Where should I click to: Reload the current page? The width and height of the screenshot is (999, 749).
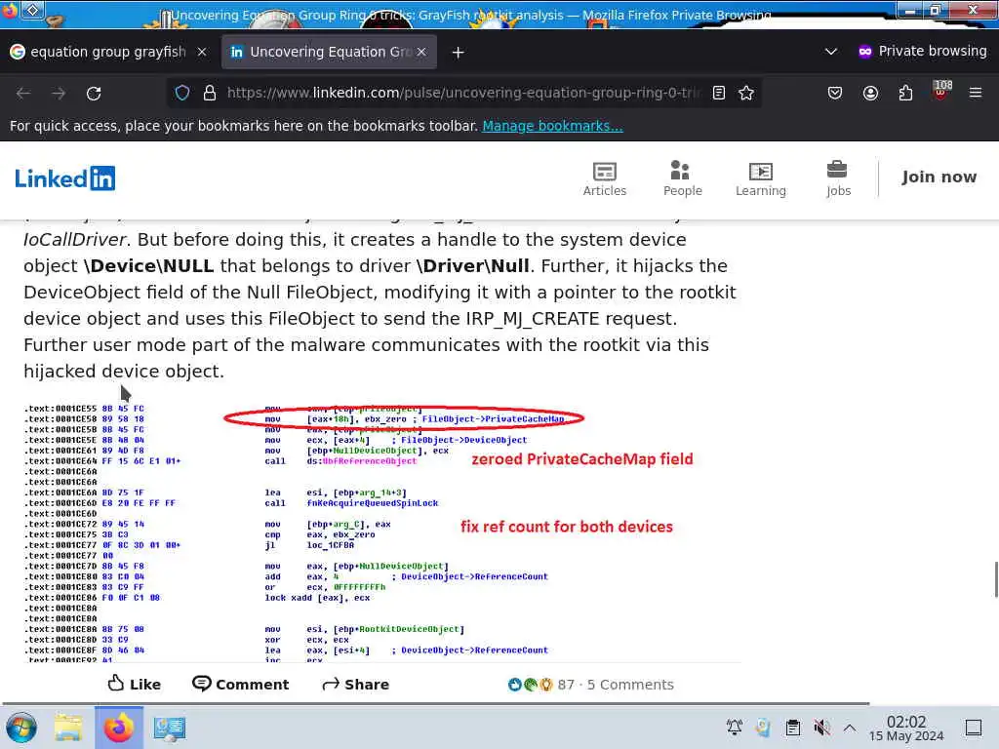(x=94, y=93)
